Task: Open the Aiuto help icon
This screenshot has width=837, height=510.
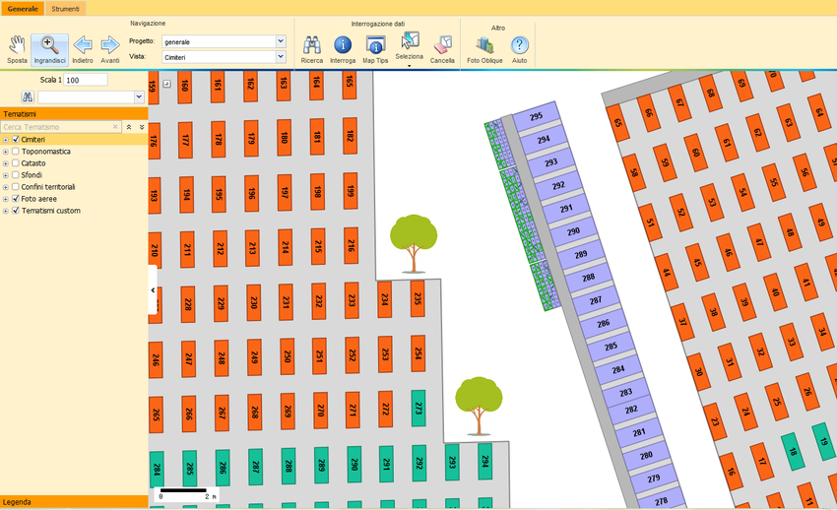Action: 519,49
